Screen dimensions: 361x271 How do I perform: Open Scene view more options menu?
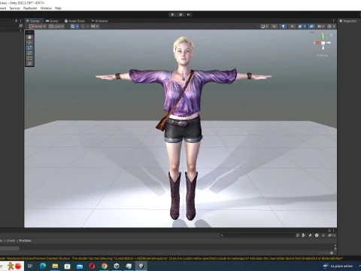[x=333, y=21]
